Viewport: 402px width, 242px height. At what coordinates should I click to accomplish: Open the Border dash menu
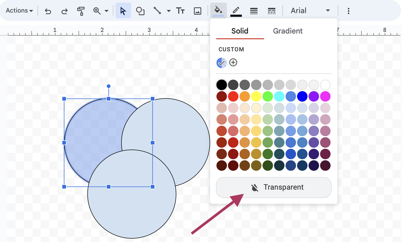tap(271, 11)
